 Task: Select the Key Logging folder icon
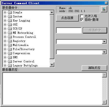[10, 20]
